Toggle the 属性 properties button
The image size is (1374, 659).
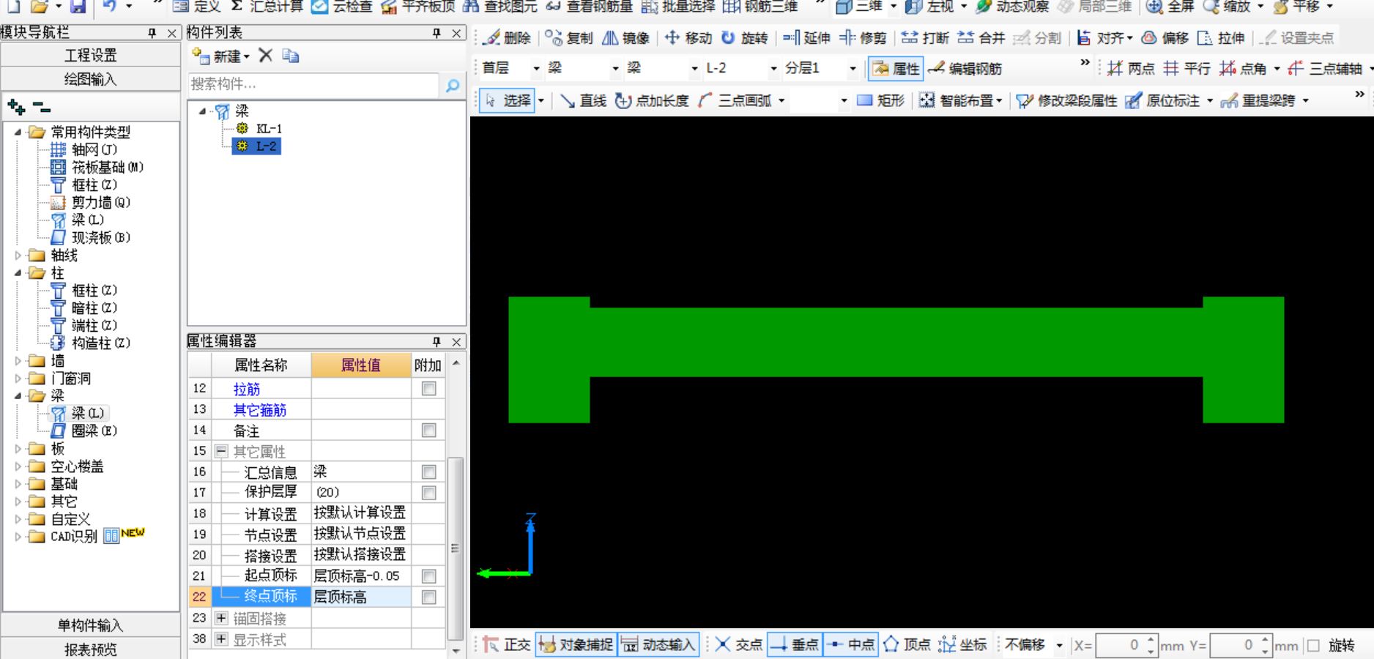(895, 69)
